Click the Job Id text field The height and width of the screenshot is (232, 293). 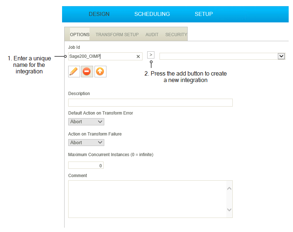(101, 56)
